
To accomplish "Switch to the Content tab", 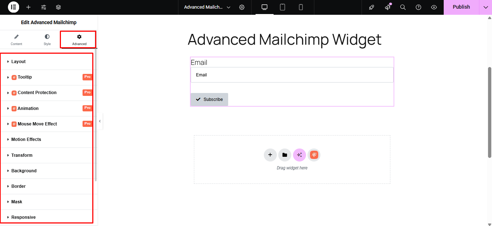I will pos(16,40).
